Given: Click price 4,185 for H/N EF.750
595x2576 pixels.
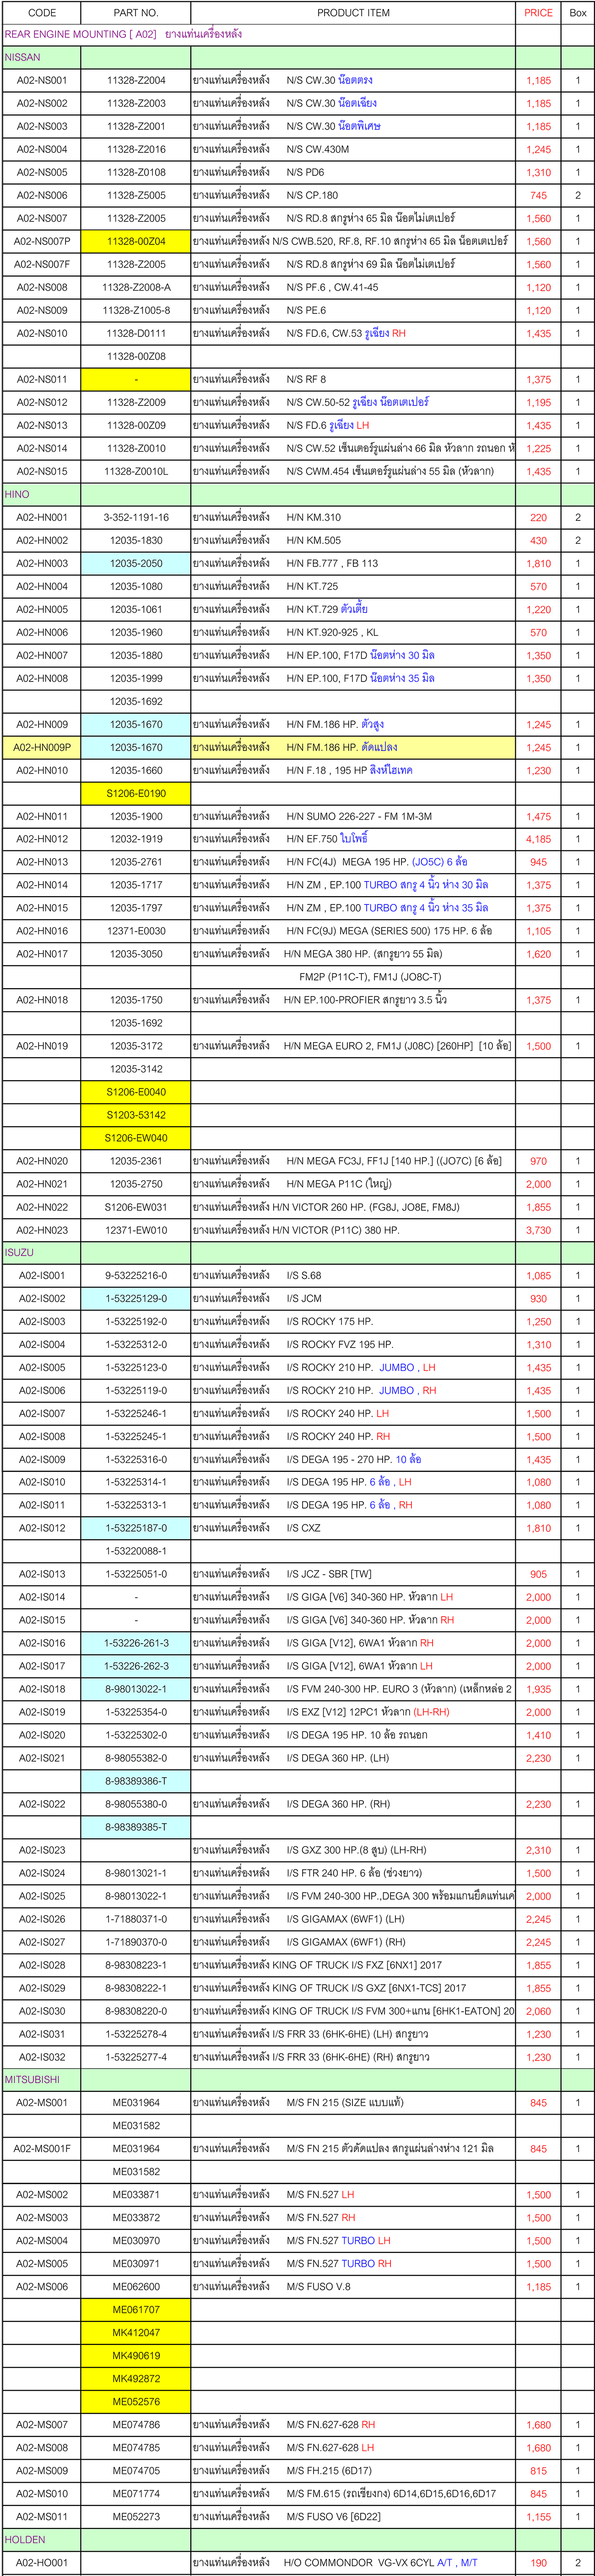Looking at the screenshot, I should point(538,839).
